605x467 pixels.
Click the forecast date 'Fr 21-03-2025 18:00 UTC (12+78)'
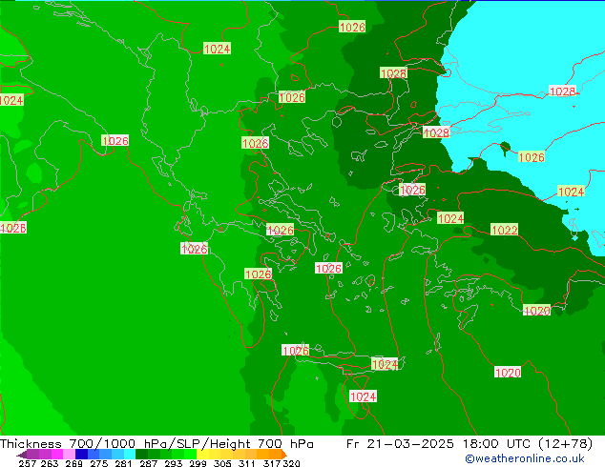(469, 443)
